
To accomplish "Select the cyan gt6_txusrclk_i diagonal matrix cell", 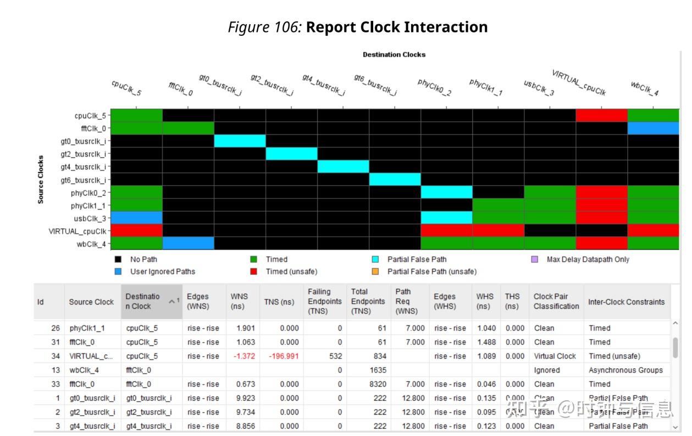I will (395, 180).
